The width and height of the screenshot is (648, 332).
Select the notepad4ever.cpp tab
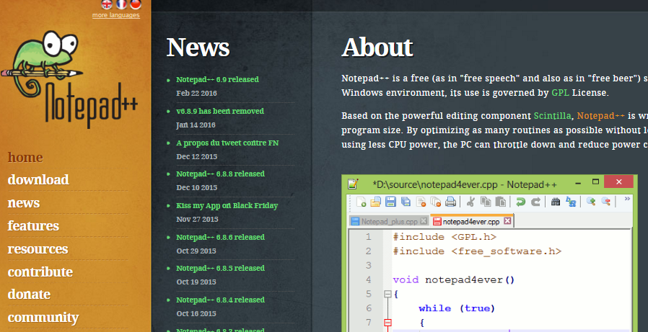pos(471,222)
